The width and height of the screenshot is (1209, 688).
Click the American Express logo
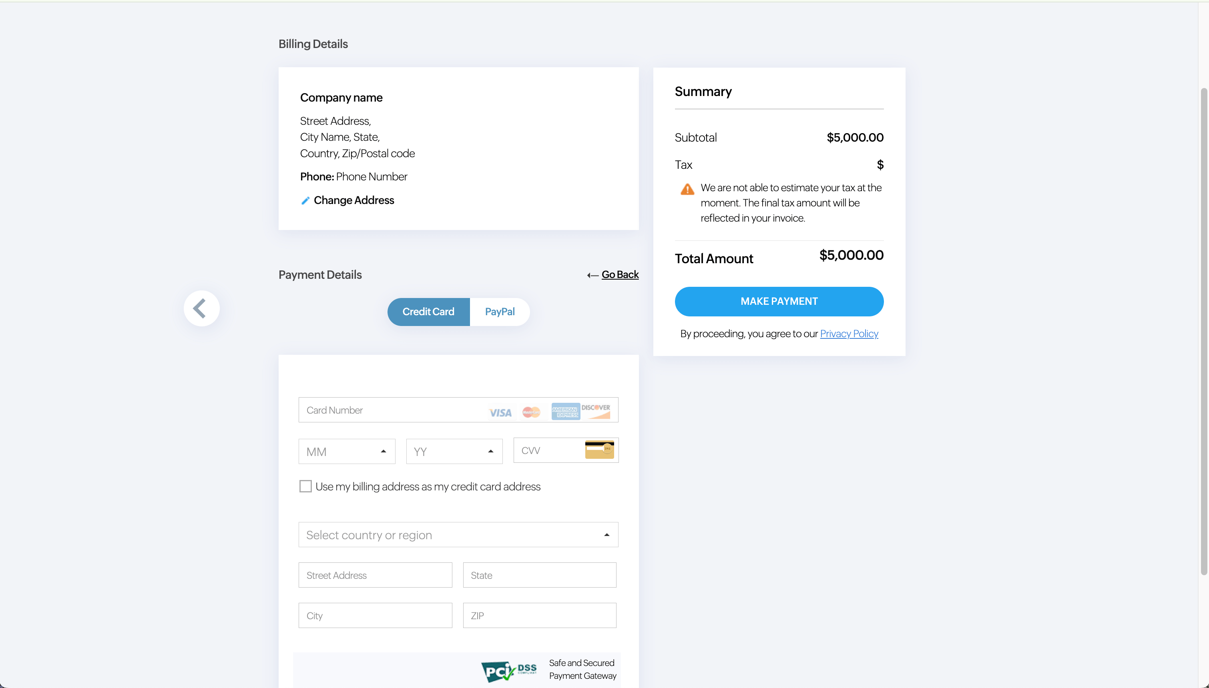(x=565, y=411)
